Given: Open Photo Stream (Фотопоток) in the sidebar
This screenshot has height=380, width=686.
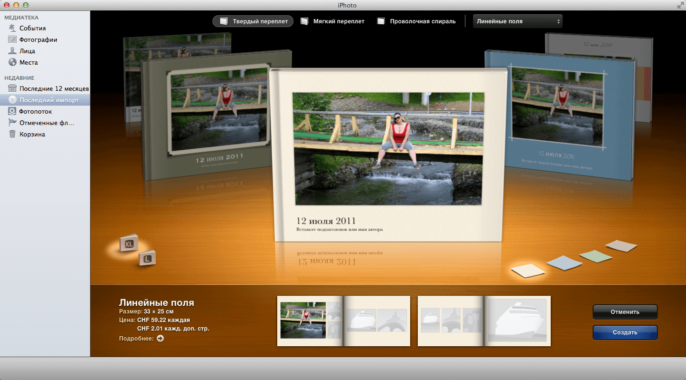Looking at the screenshot, I should pyautogui.click(x=35, y=111).
